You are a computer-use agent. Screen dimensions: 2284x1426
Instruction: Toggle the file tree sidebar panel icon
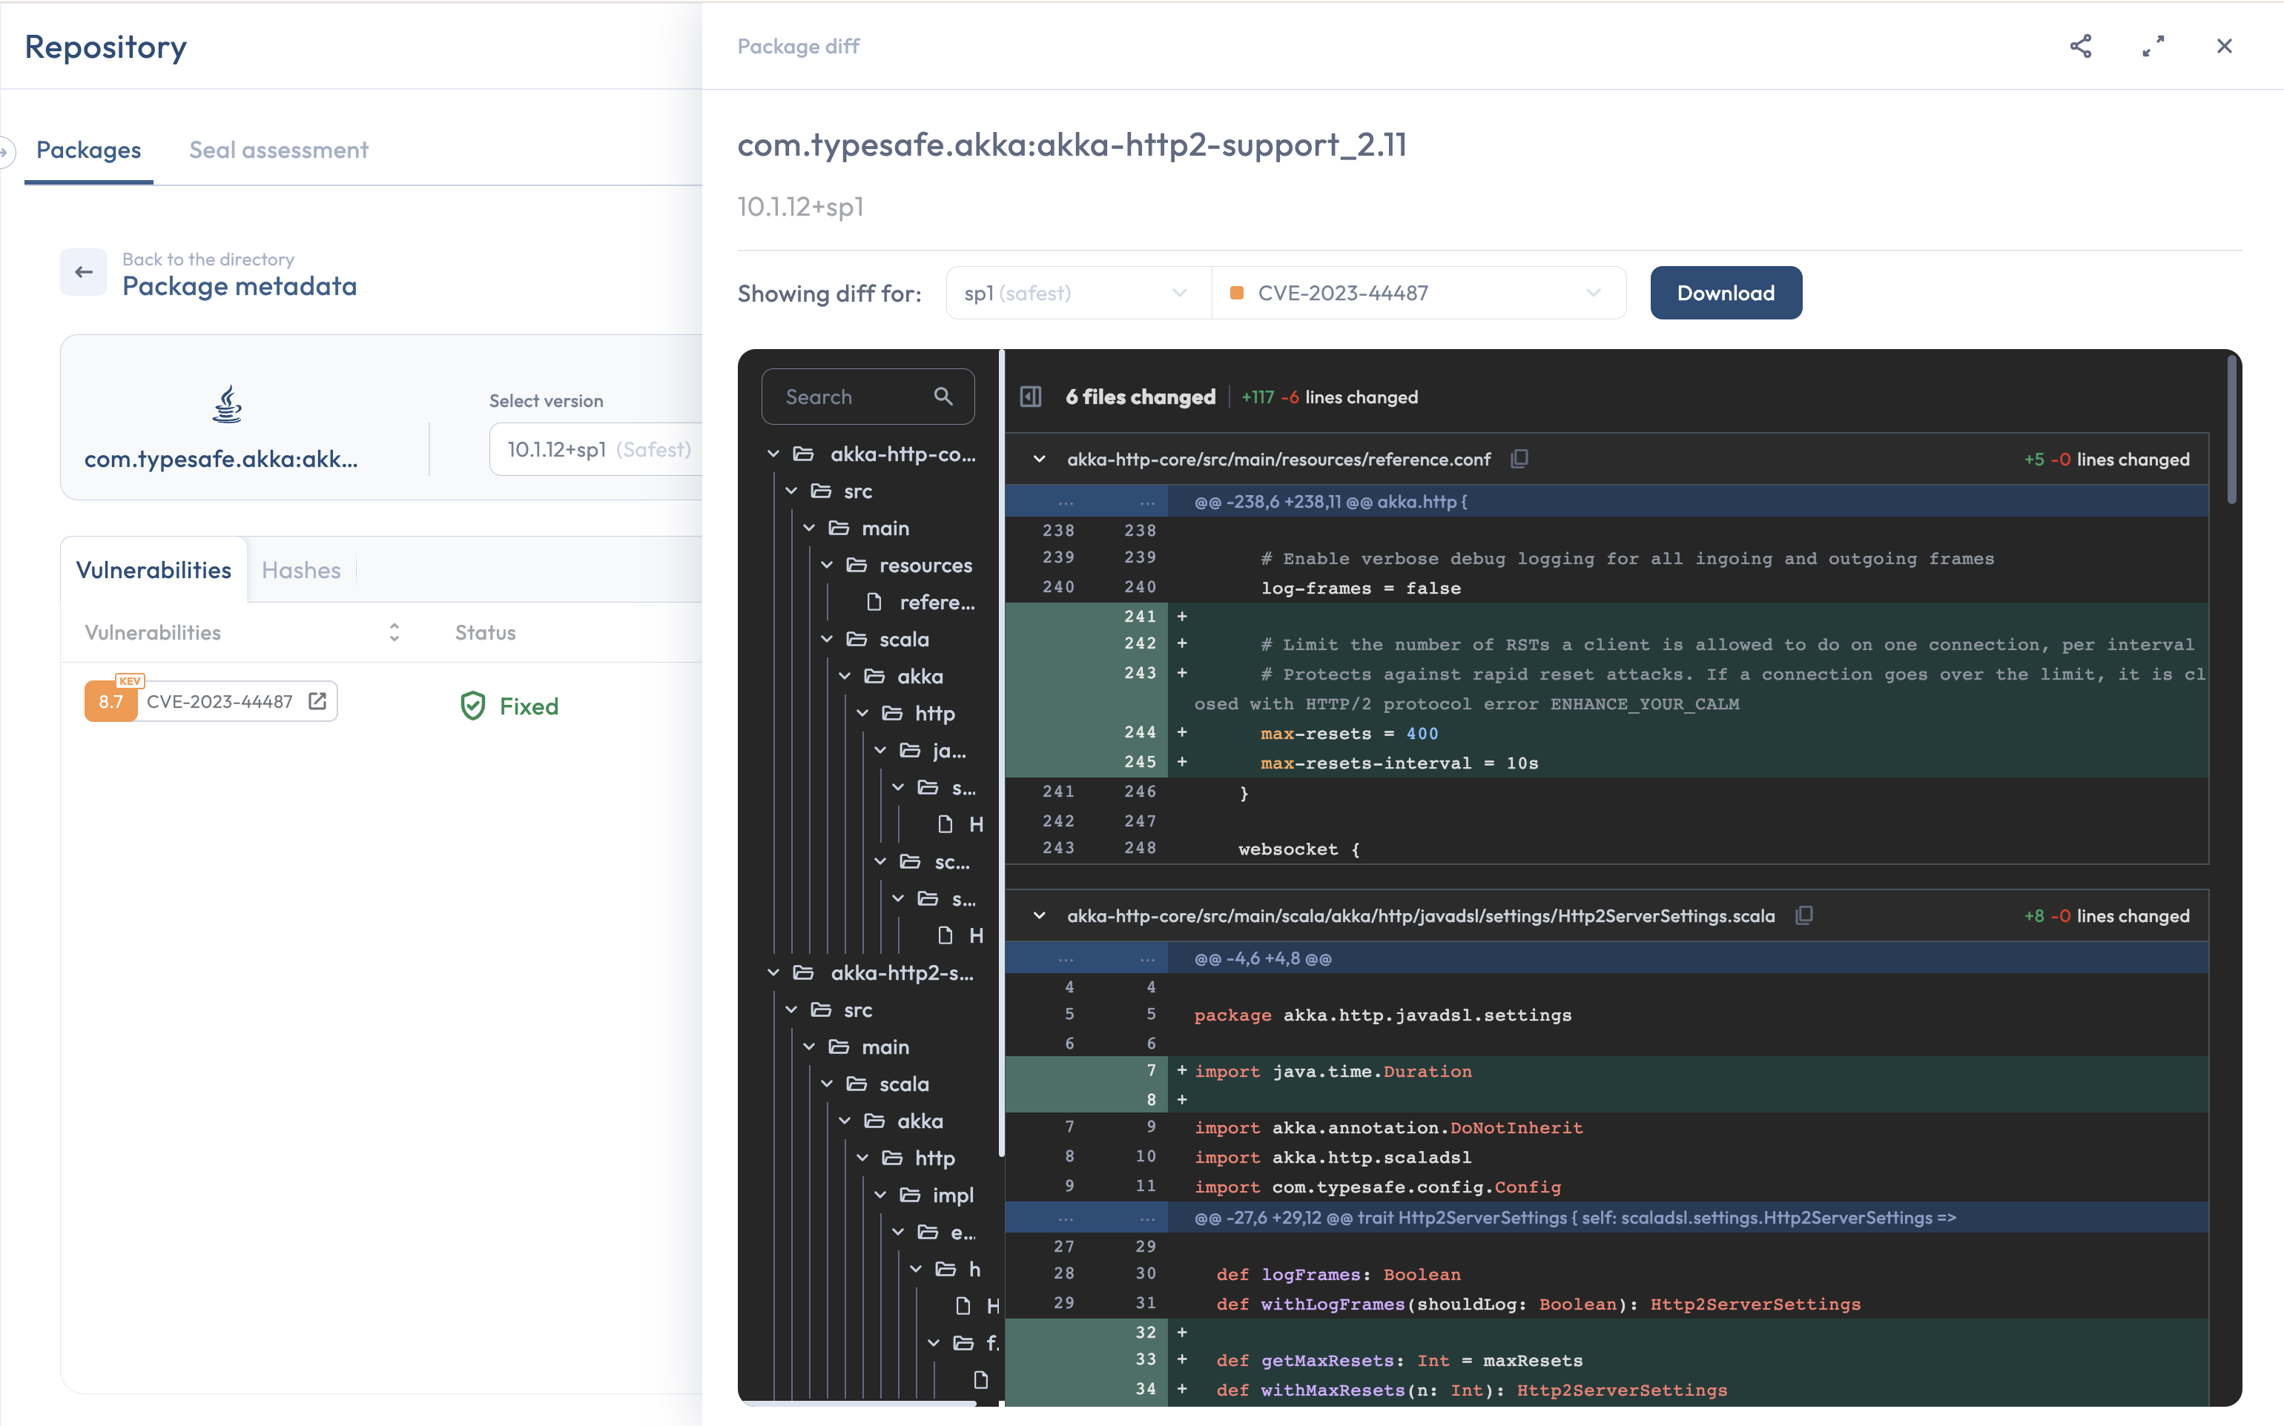click(1030, 397)
